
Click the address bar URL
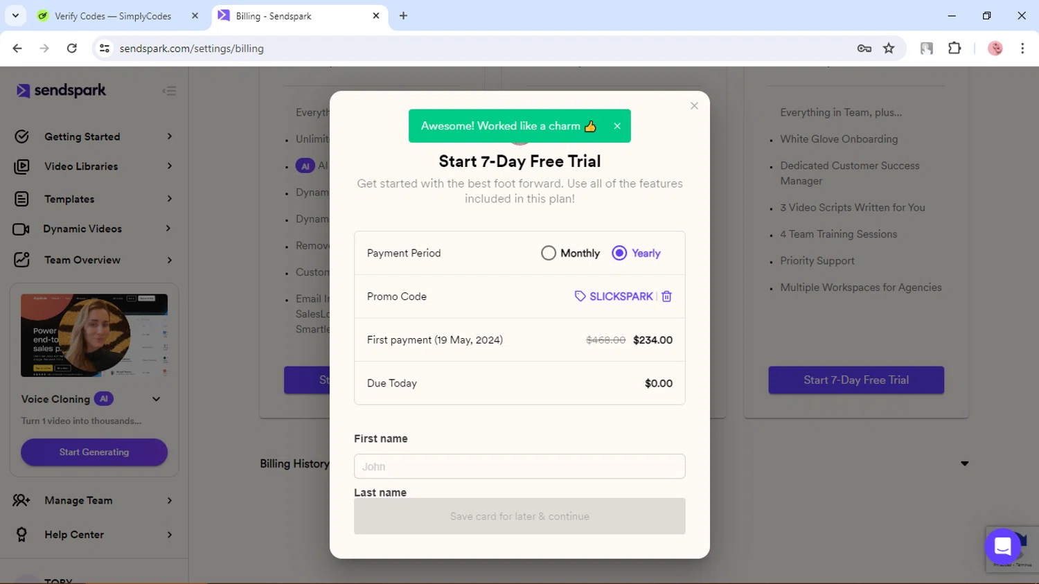point(192,48)
